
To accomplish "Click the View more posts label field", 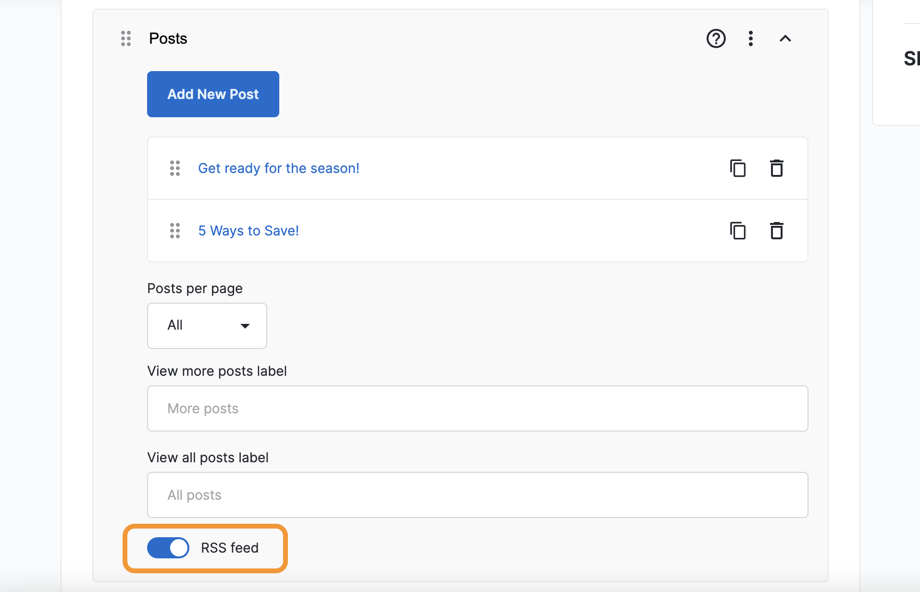I will tap(477, 408).
